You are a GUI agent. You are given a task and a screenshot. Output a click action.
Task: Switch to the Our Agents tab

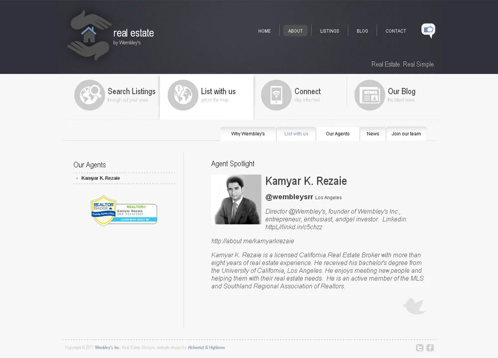point(338,134)
